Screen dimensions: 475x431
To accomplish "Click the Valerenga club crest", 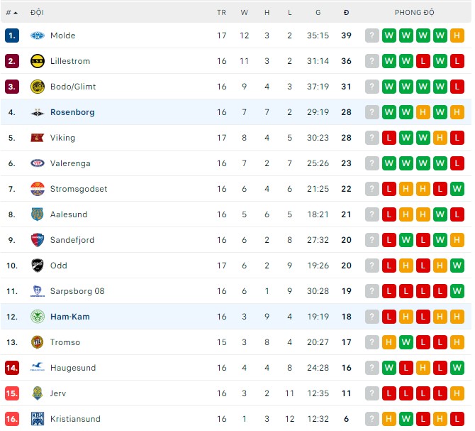I will [x=38, y=163].
